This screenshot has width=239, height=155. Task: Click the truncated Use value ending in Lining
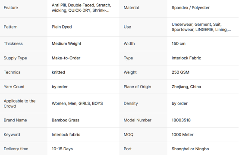click(x=201, y=27)
